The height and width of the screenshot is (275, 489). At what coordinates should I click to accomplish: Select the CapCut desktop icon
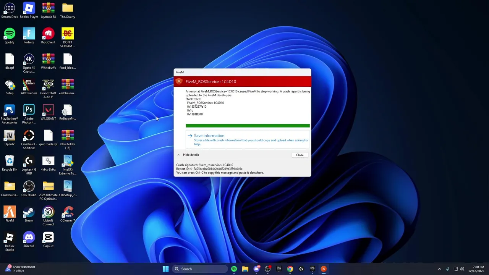point(48,240)
